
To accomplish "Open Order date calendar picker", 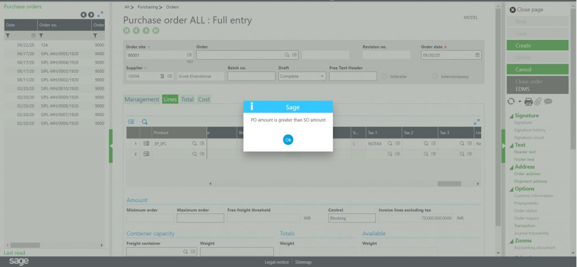I will [x=477, y=55].
